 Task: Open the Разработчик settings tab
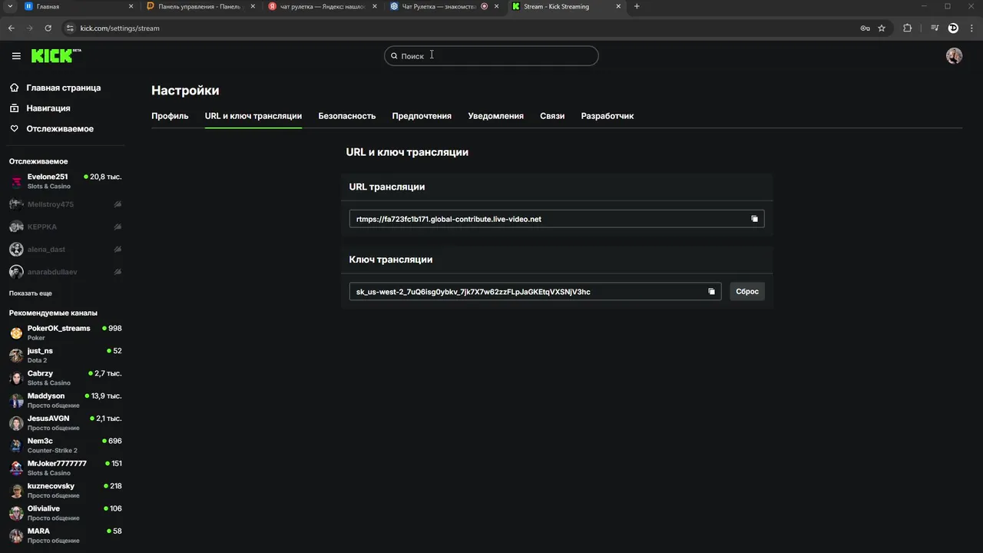[607, 116]
